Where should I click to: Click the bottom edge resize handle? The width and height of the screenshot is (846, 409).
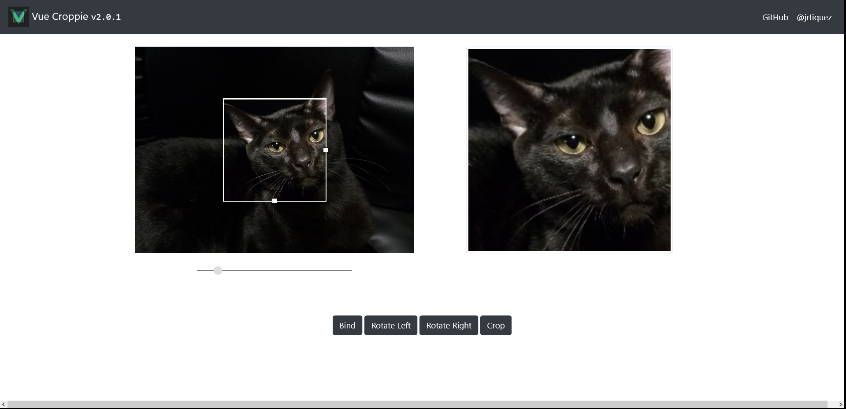pos(275,201)
